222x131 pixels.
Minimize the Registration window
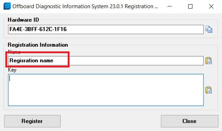[x=170, y=6]
